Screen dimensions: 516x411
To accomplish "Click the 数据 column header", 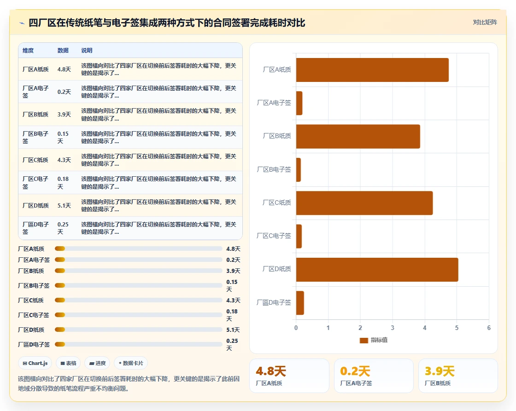I will tap(63, 50).
